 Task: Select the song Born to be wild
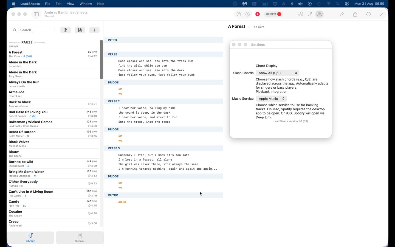[x=53, y=164]
